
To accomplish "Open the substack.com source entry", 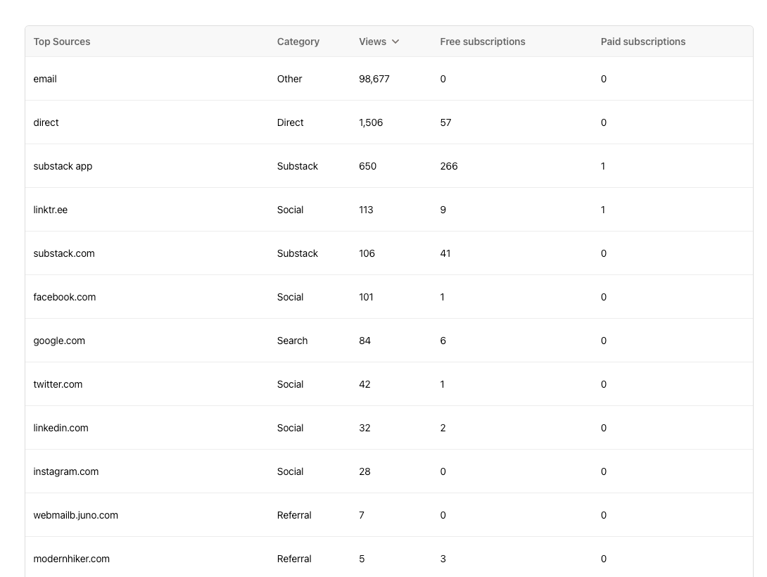I will [x=64, y=253].
